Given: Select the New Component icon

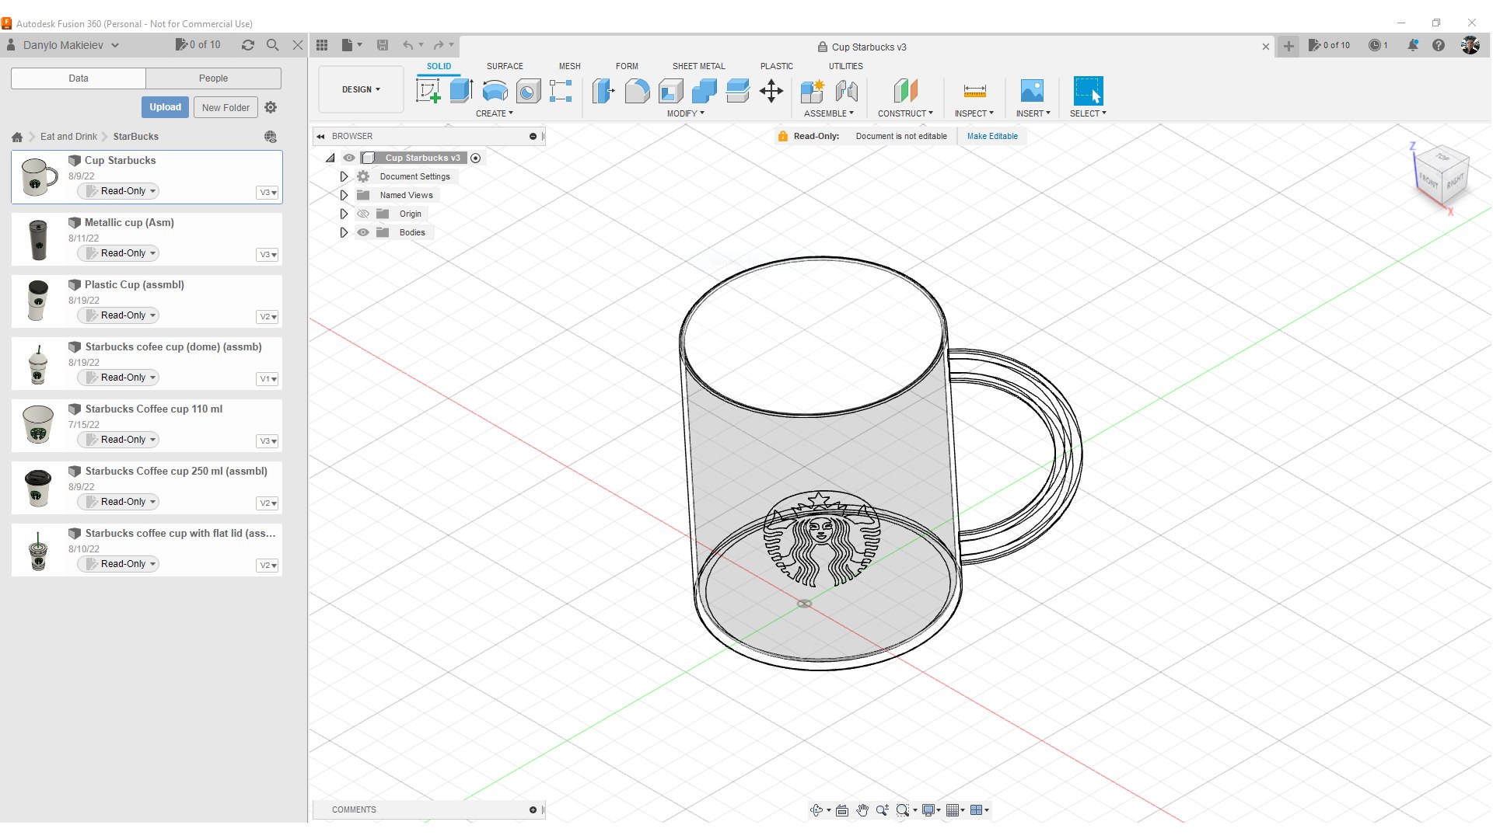Looking at the screenshot, I should (x=813, y=91).
